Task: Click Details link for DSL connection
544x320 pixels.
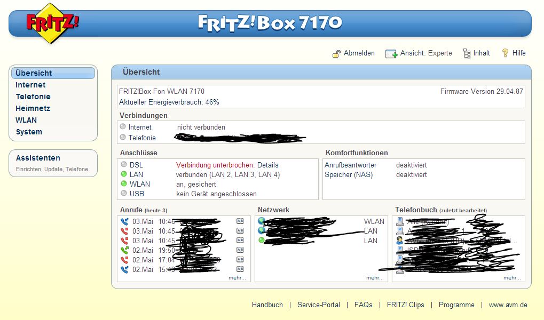Action: click(268, 165)
